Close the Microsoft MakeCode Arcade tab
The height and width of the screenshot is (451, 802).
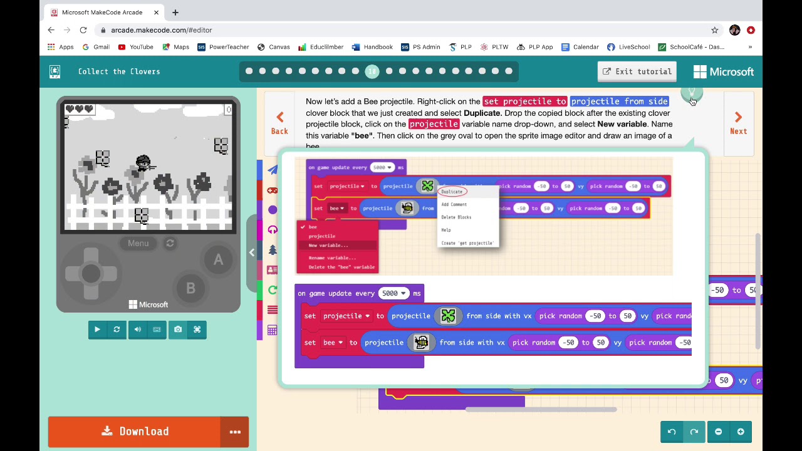(155, 12)
